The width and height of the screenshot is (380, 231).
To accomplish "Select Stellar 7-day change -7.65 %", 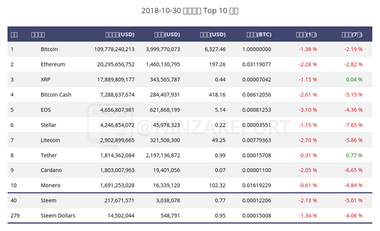I will click(x=354, y=125).
